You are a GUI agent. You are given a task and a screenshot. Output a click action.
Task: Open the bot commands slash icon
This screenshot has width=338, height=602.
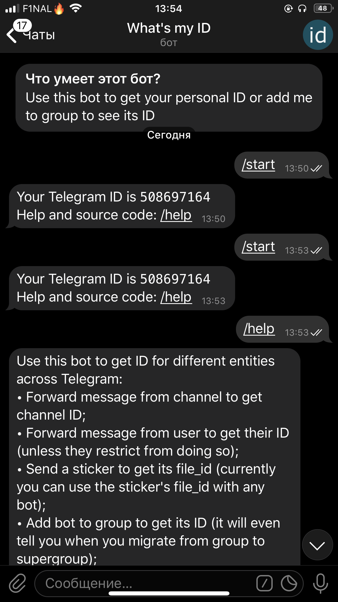pyautogui.click(x=264, y=583)
